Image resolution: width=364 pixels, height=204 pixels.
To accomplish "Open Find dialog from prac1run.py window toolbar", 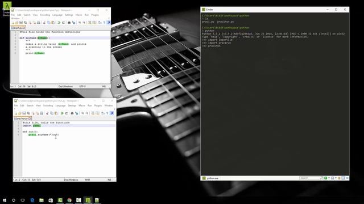I will [72, 113].
